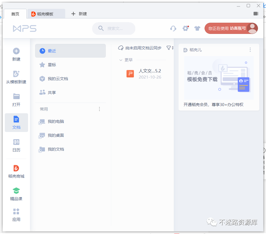Click the WPS logo
Image resolution: width=266 pixels, height=234 pixels.
pyautogui.click(x=25, y=28)
